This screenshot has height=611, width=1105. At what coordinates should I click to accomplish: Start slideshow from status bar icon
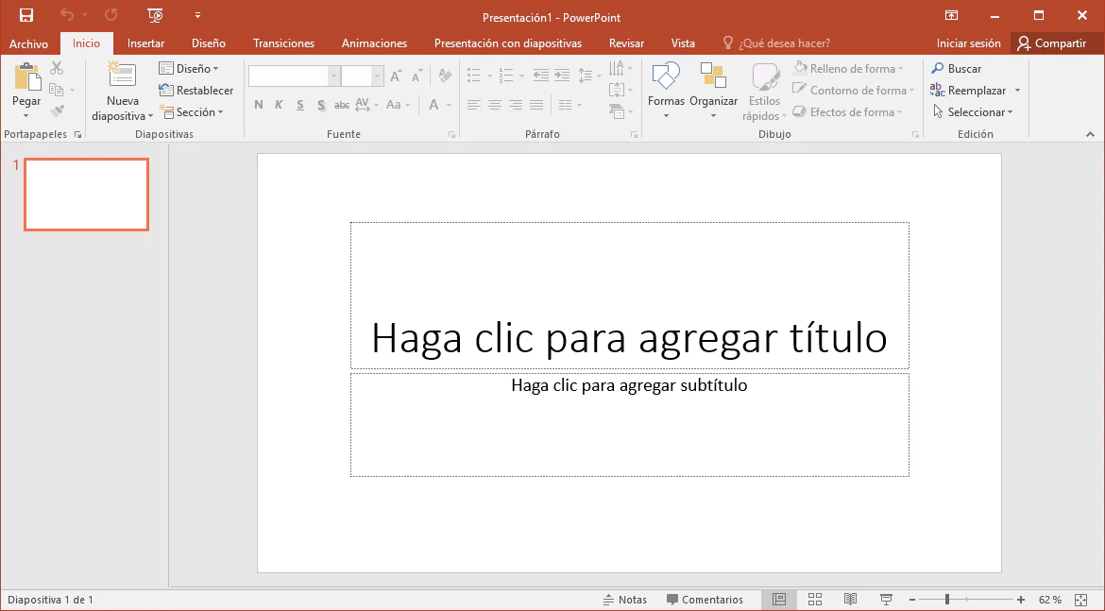(x=886, y=600)
